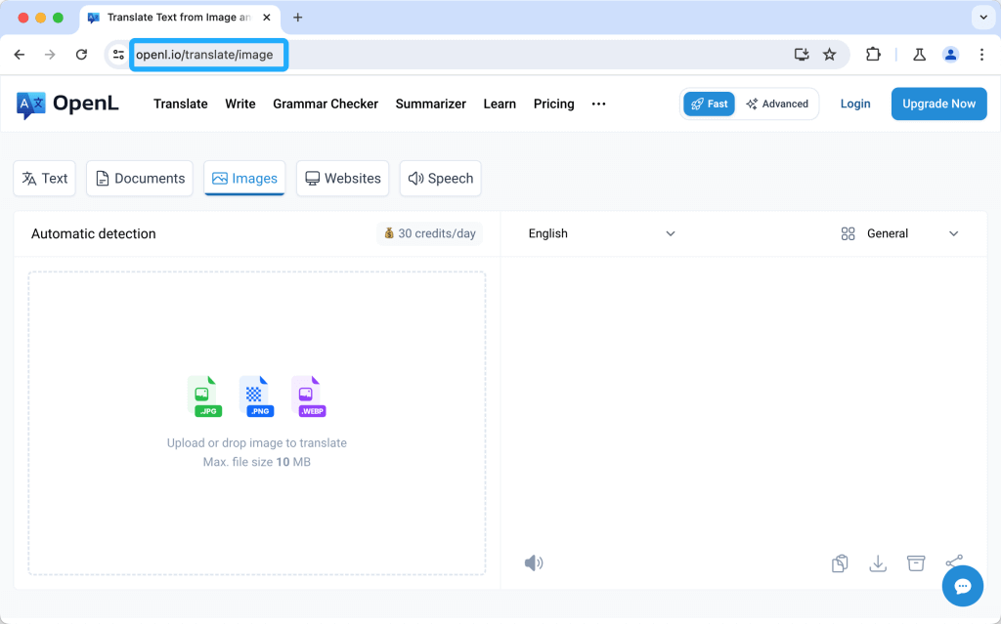Switch to the Documents tab
The width and height of the screenshot is (1001, 624).
[x=140, y=179]
